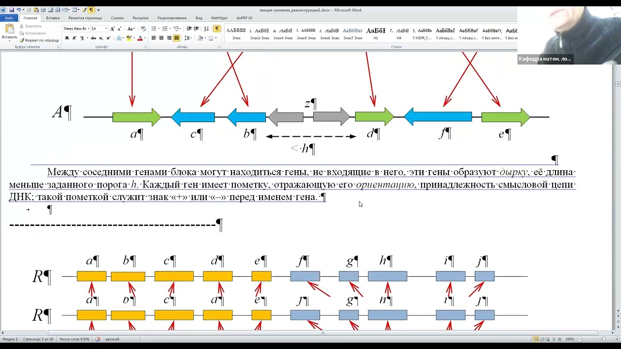Toggle paragraph marks in Абзац group
Viewport: 621px width, 349px height.
point(216,29)
